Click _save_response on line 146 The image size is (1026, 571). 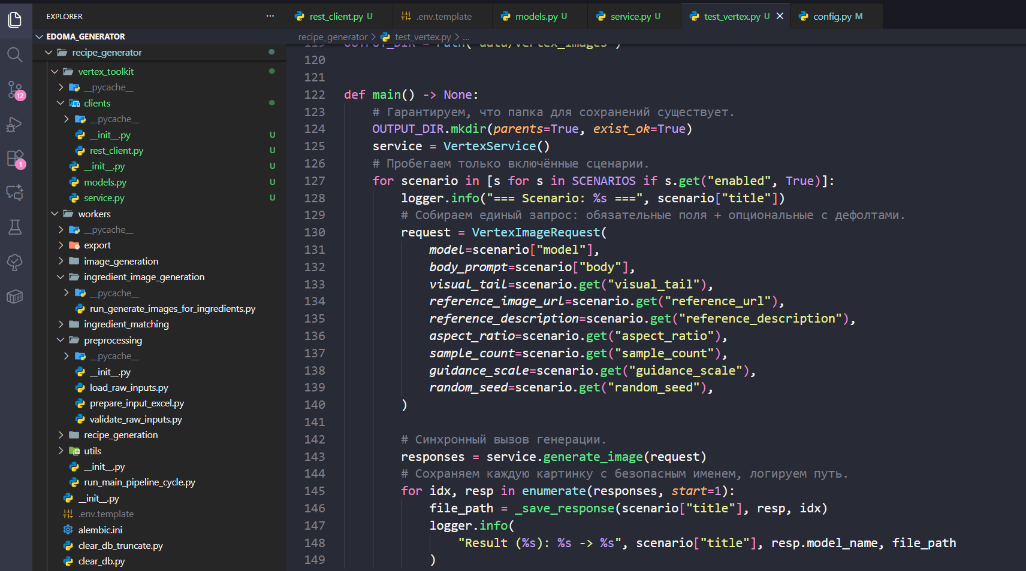coord(565,508)
